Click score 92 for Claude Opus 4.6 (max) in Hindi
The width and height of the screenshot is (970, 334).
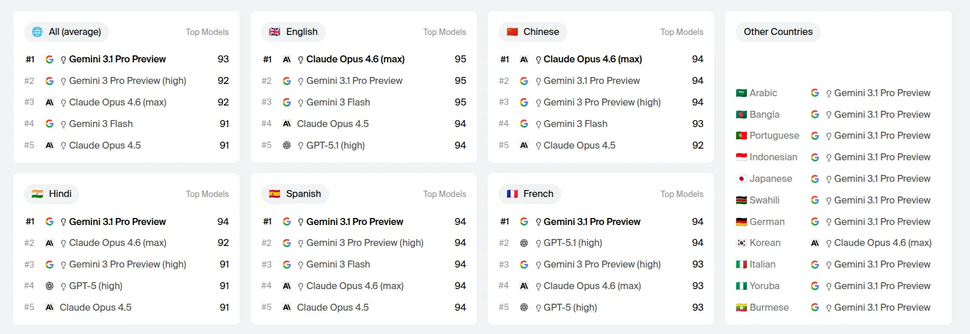tap(223, 242)
